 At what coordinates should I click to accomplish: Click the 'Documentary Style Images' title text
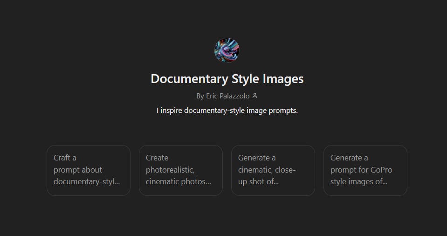tap(227, 79)
